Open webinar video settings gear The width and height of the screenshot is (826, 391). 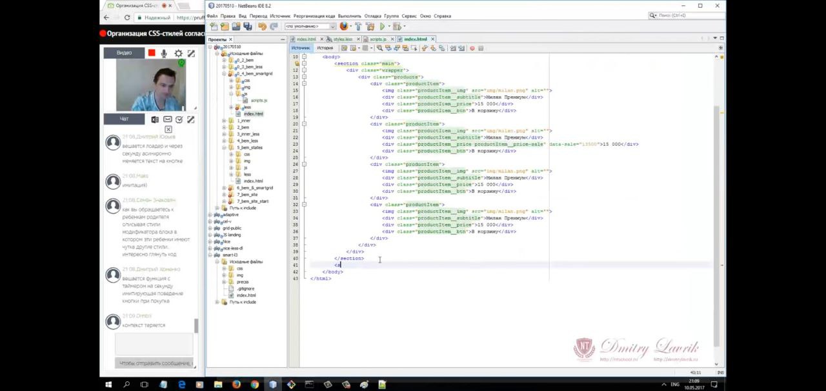[178, 54]
